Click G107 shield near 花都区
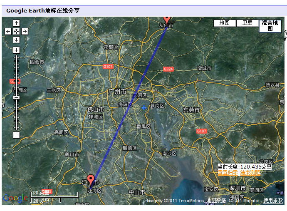This screenshot has height=211, width=287. coord(108,67)
